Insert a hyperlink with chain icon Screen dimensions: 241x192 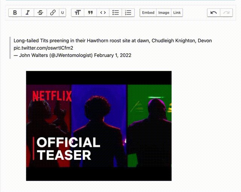coord(53,12)
